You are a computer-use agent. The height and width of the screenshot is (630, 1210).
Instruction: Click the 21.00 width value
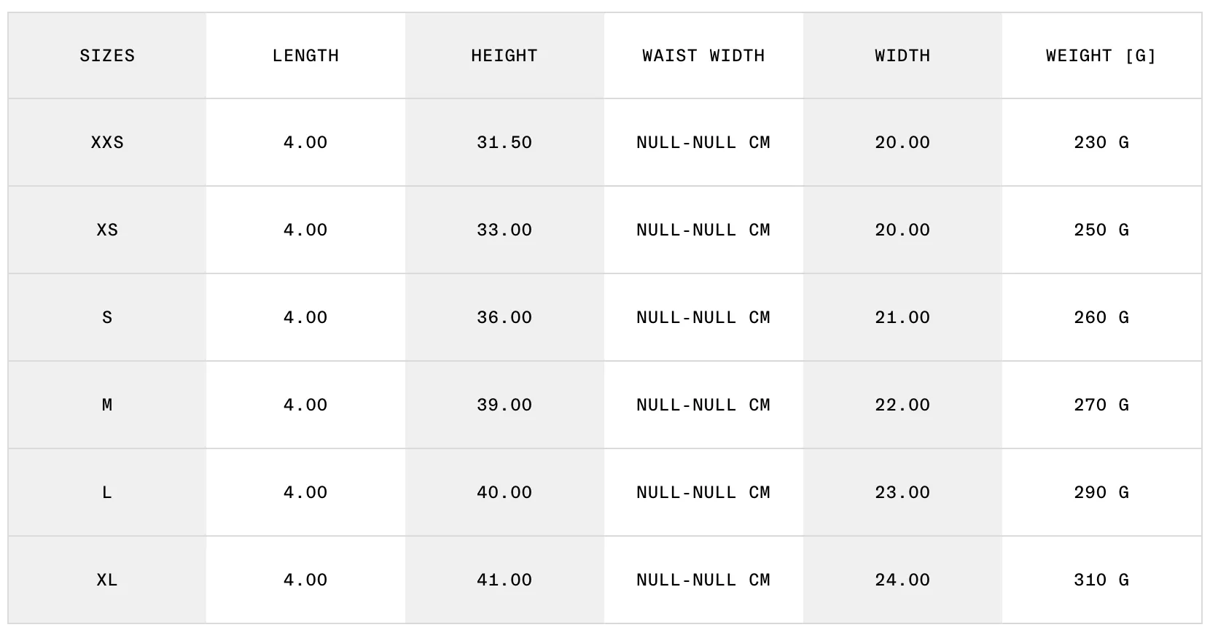click(902, 317)
